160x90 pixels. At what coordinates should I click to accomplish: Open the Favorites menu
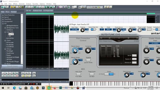pos(35,4)
